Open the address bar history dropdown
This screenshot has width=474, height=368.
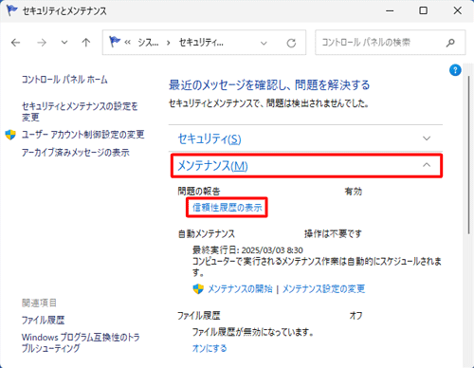264,43
